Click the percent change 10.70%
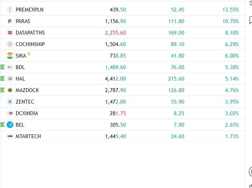The height and width of the screenshot is (188, 252). (x=230, y=21)
